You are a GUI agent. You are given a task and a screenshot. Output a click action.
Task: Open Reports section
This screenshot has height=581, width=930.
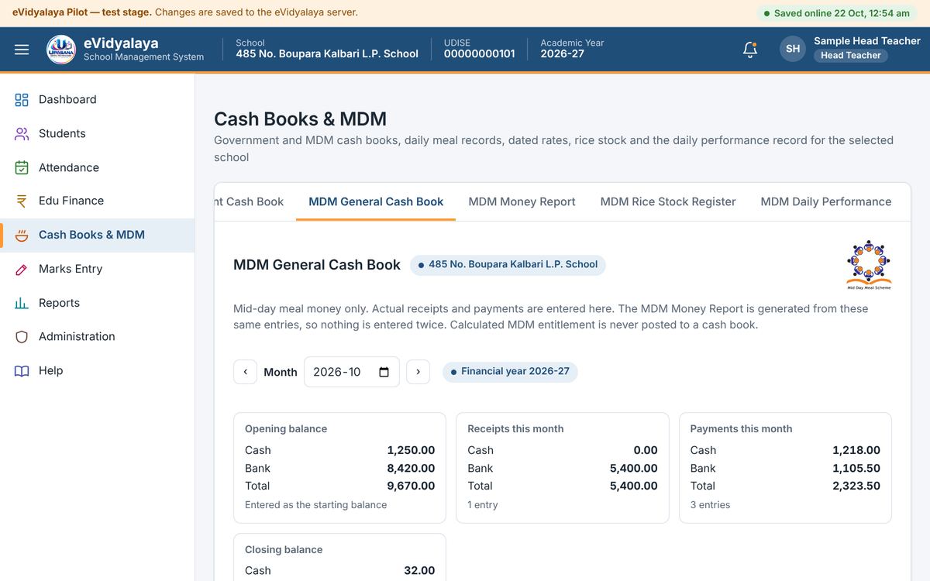[97, 303]
